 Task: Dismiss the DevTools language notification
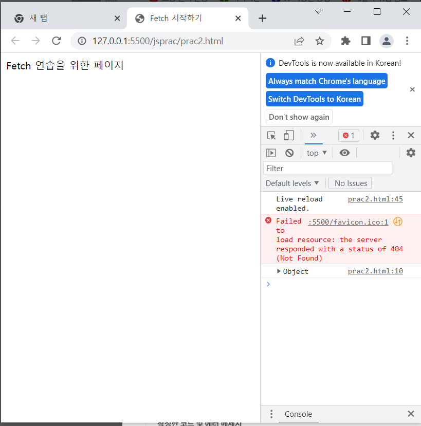point(412,89)
